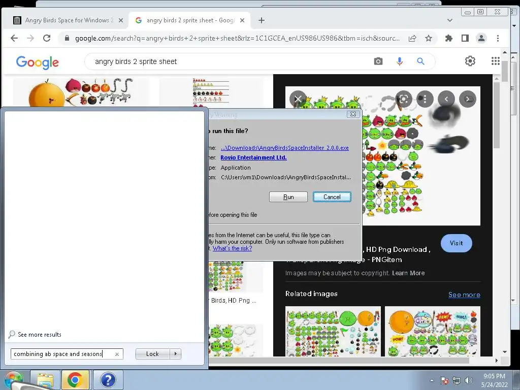Open a new Chrome tab
The width and height of the screenshot is (520, 390).
(x=262, y=20)
